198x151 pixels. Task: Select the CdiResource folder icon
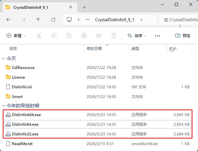(8, 67)
